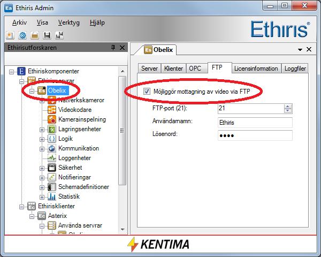The width and height of the screenshot is (321, 257).
Task: Collapse the Ethirisservrar node
Action: click(21, 81)
